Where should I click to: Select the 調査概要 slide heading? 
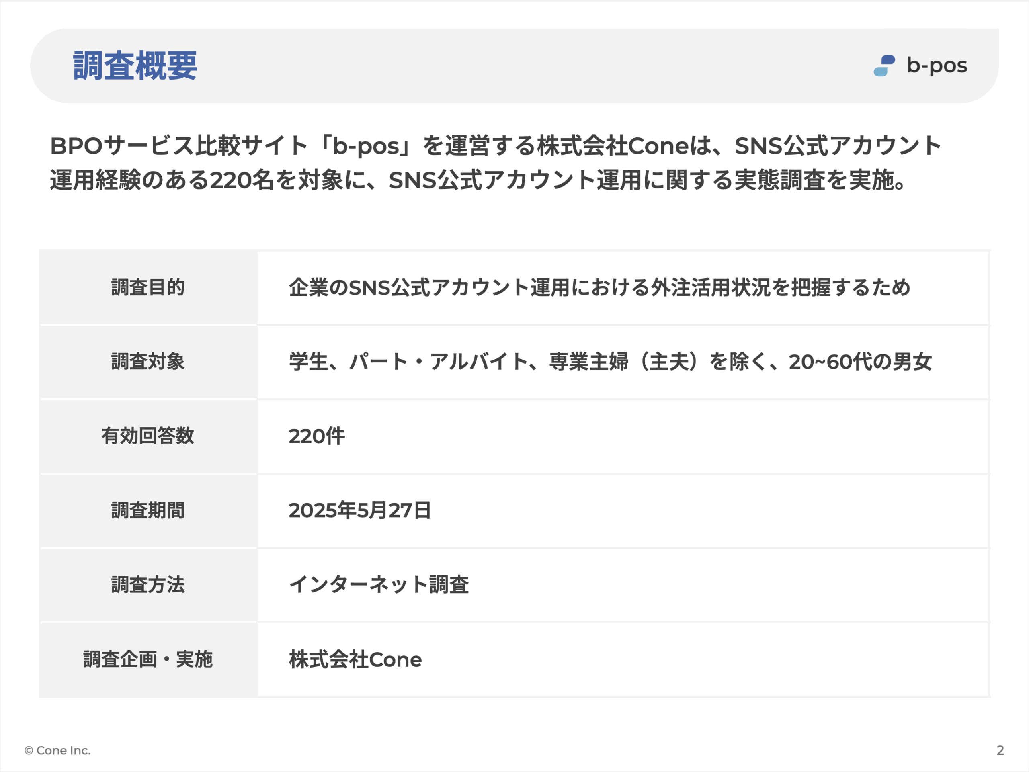[x=135, y=66]
